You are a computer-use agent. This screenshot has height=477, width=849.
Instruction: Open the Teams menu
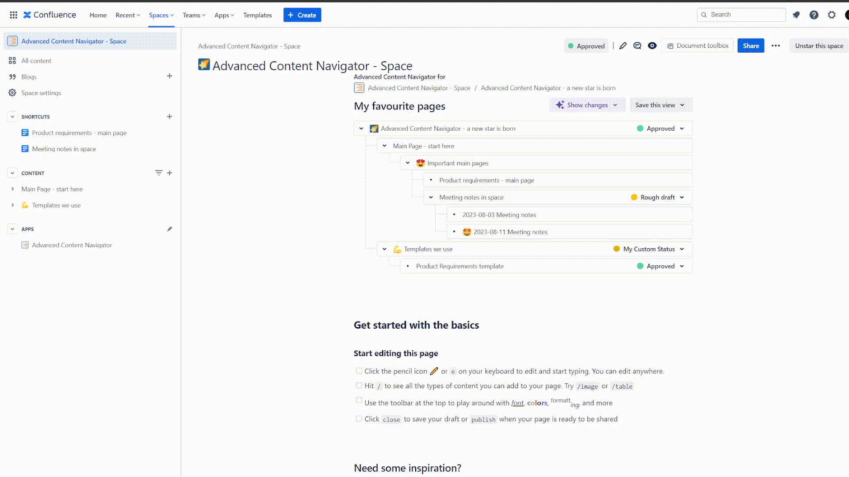coord(194,15)
